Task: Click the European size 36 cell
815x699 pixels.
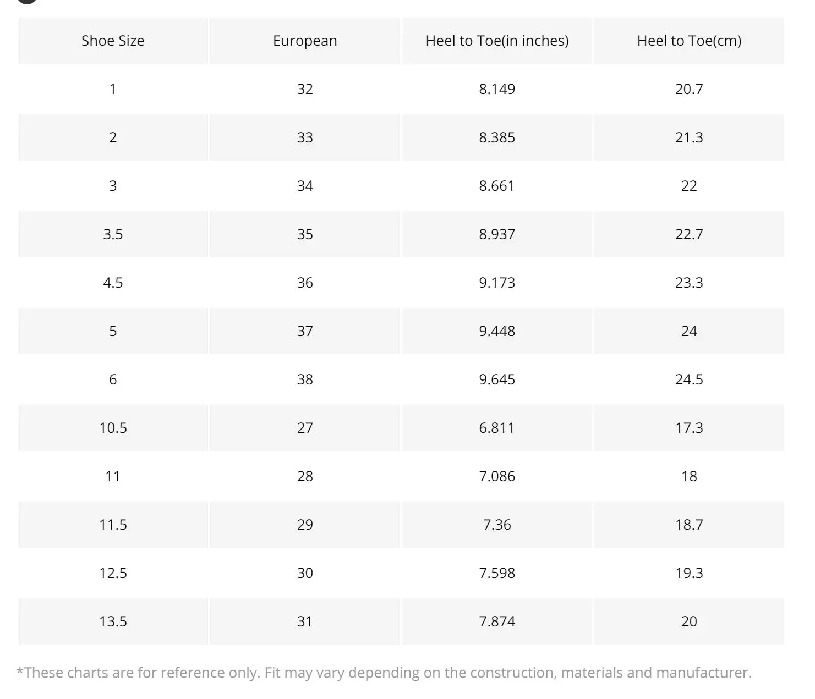Action: click(305, 283)
